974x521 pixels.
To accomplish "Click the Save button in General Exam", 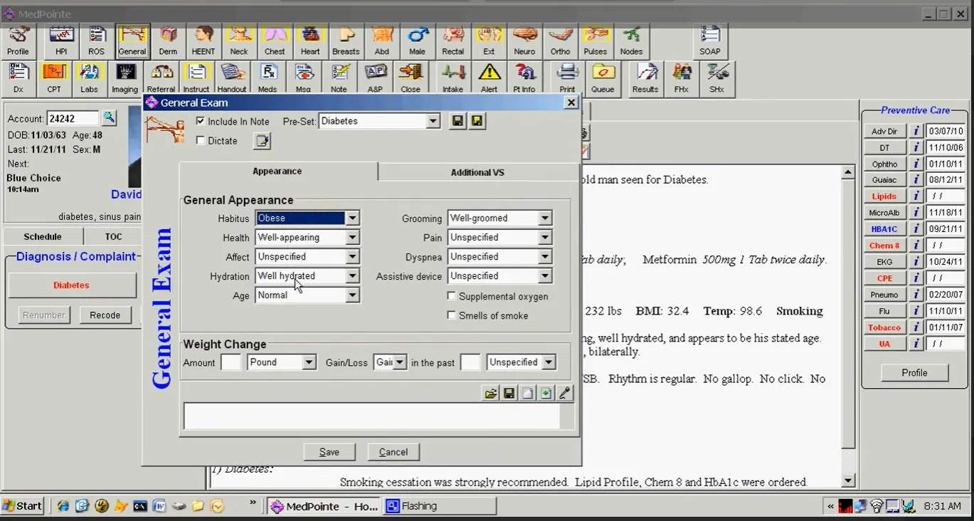I will 329,451.
